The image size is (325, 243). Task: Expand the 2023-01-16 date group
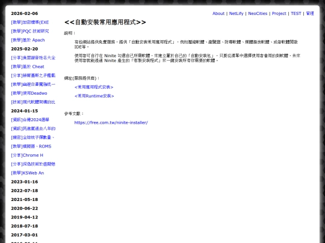tap(25, 182)
